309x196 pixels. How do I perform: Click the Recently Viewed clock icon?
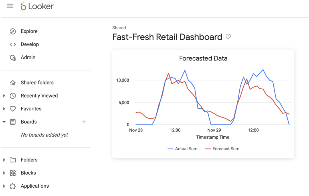[x=13, y=96]
